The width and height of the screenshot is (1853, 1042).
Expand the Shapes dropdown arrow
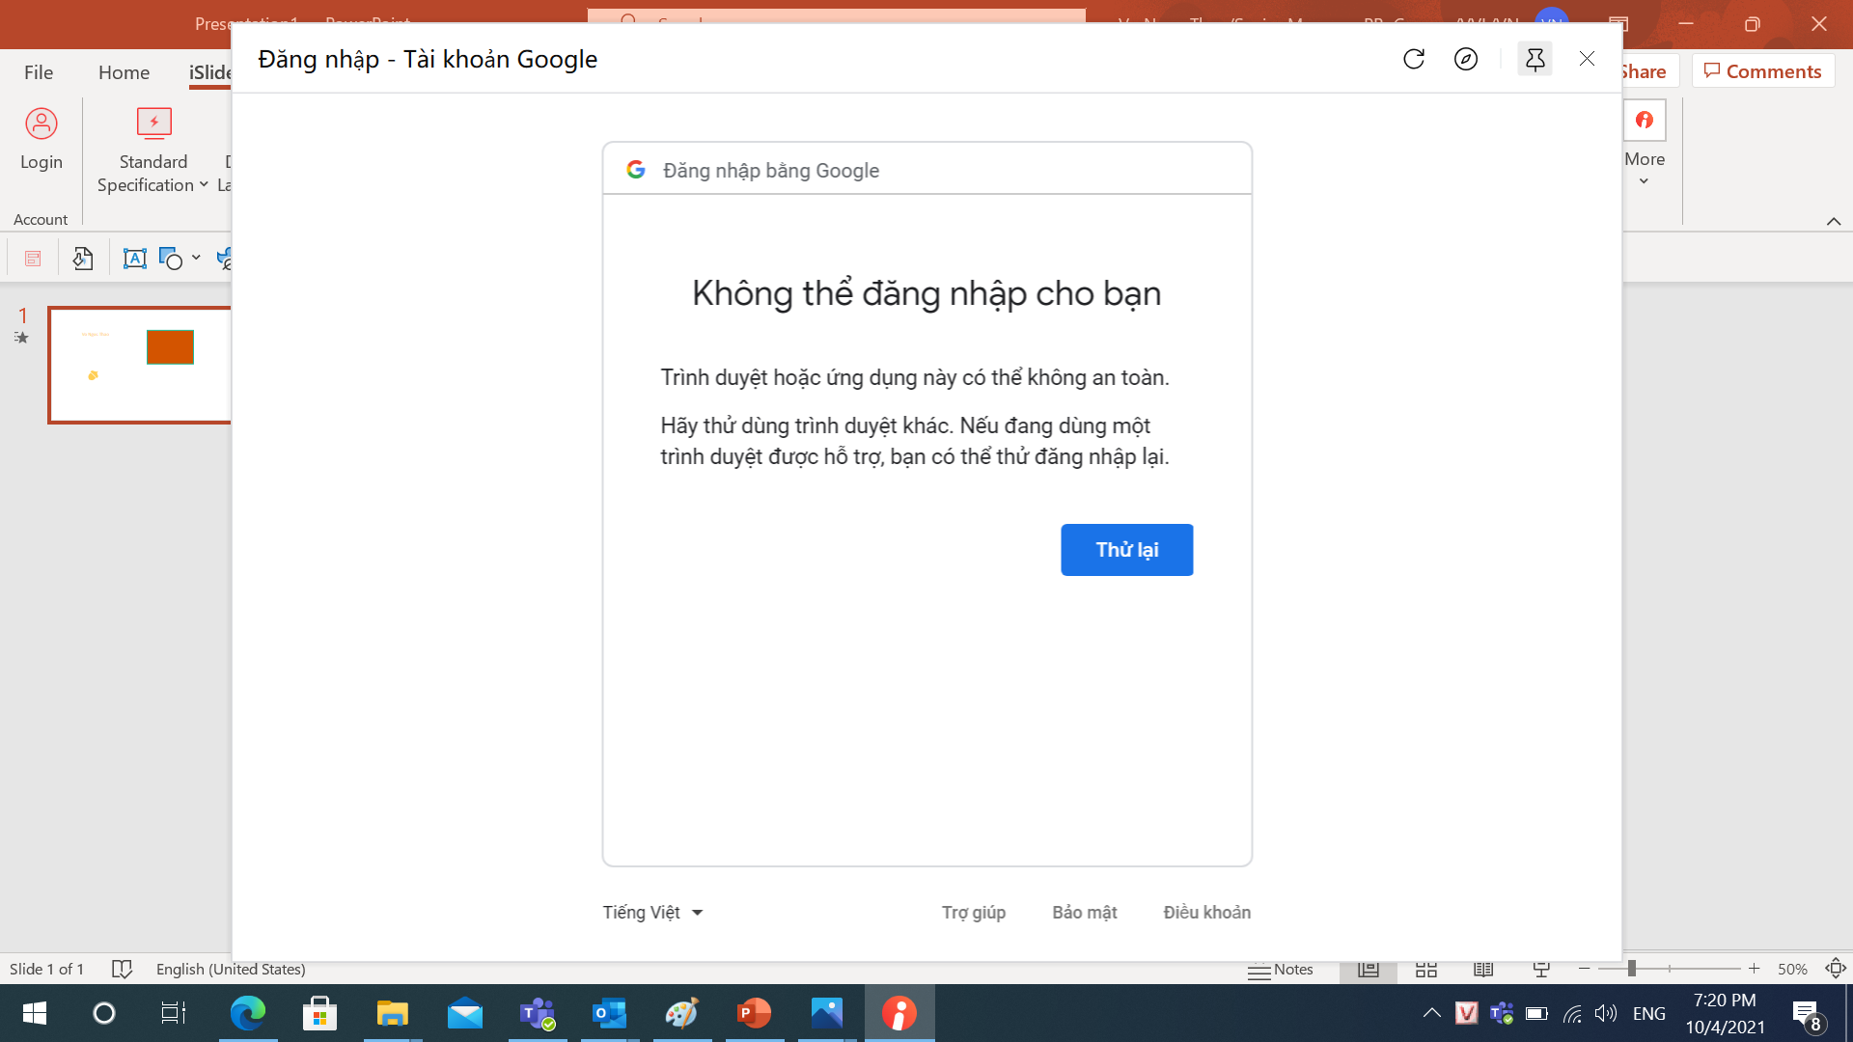click(196, 259)
